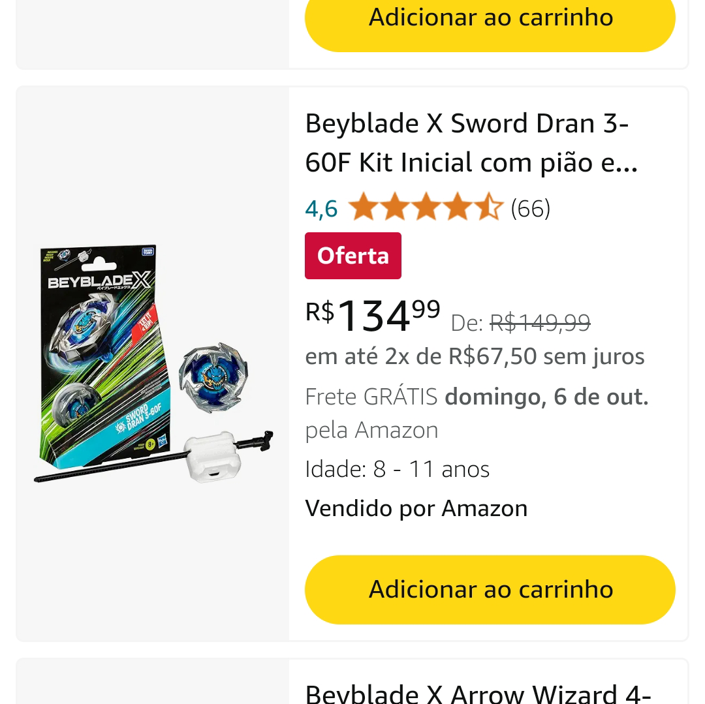Click the red Oferta deal badge
The image size is (705, 704).
coord(352,256)
